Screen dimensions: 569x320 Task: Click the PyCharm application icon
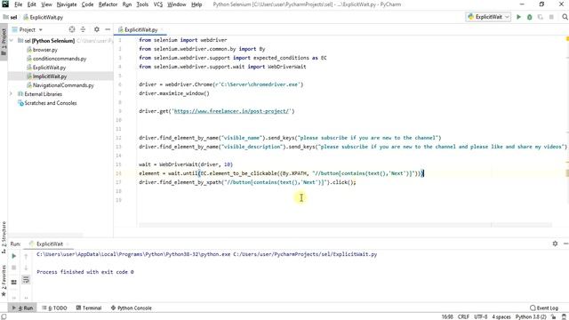(5, 4)
